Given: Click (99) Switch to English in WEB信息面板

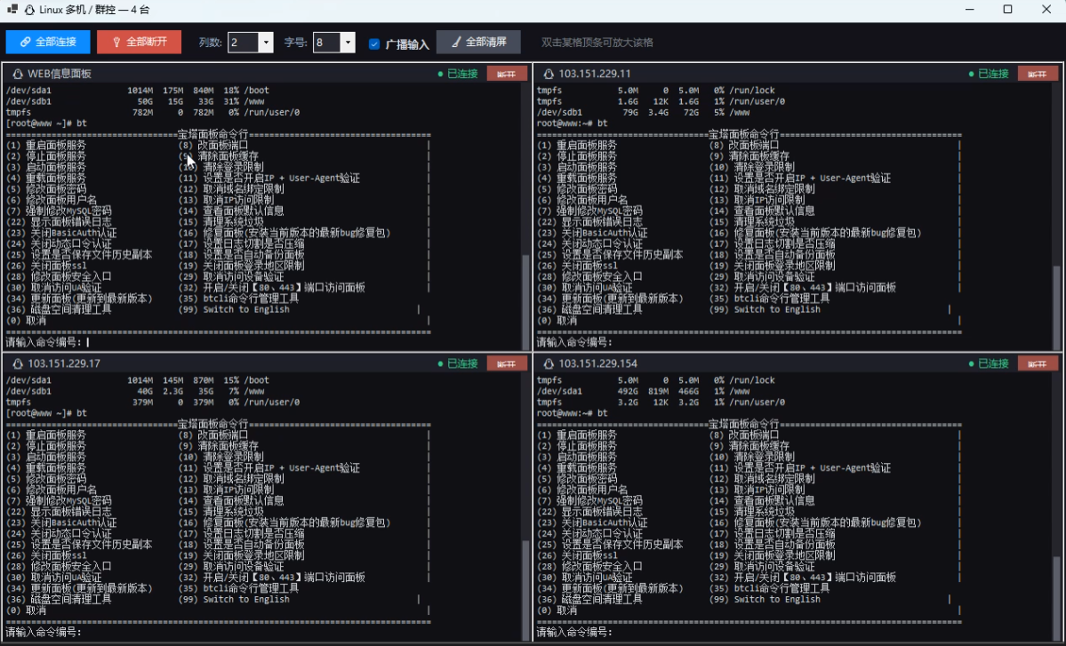Looking at the screenshot, I should [x=234, y=310].
